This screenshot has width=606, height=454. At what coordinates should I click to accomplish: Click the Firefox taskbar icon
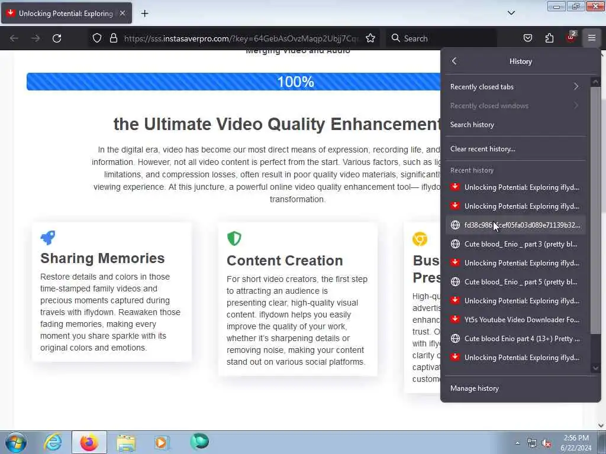pos(89,442)
